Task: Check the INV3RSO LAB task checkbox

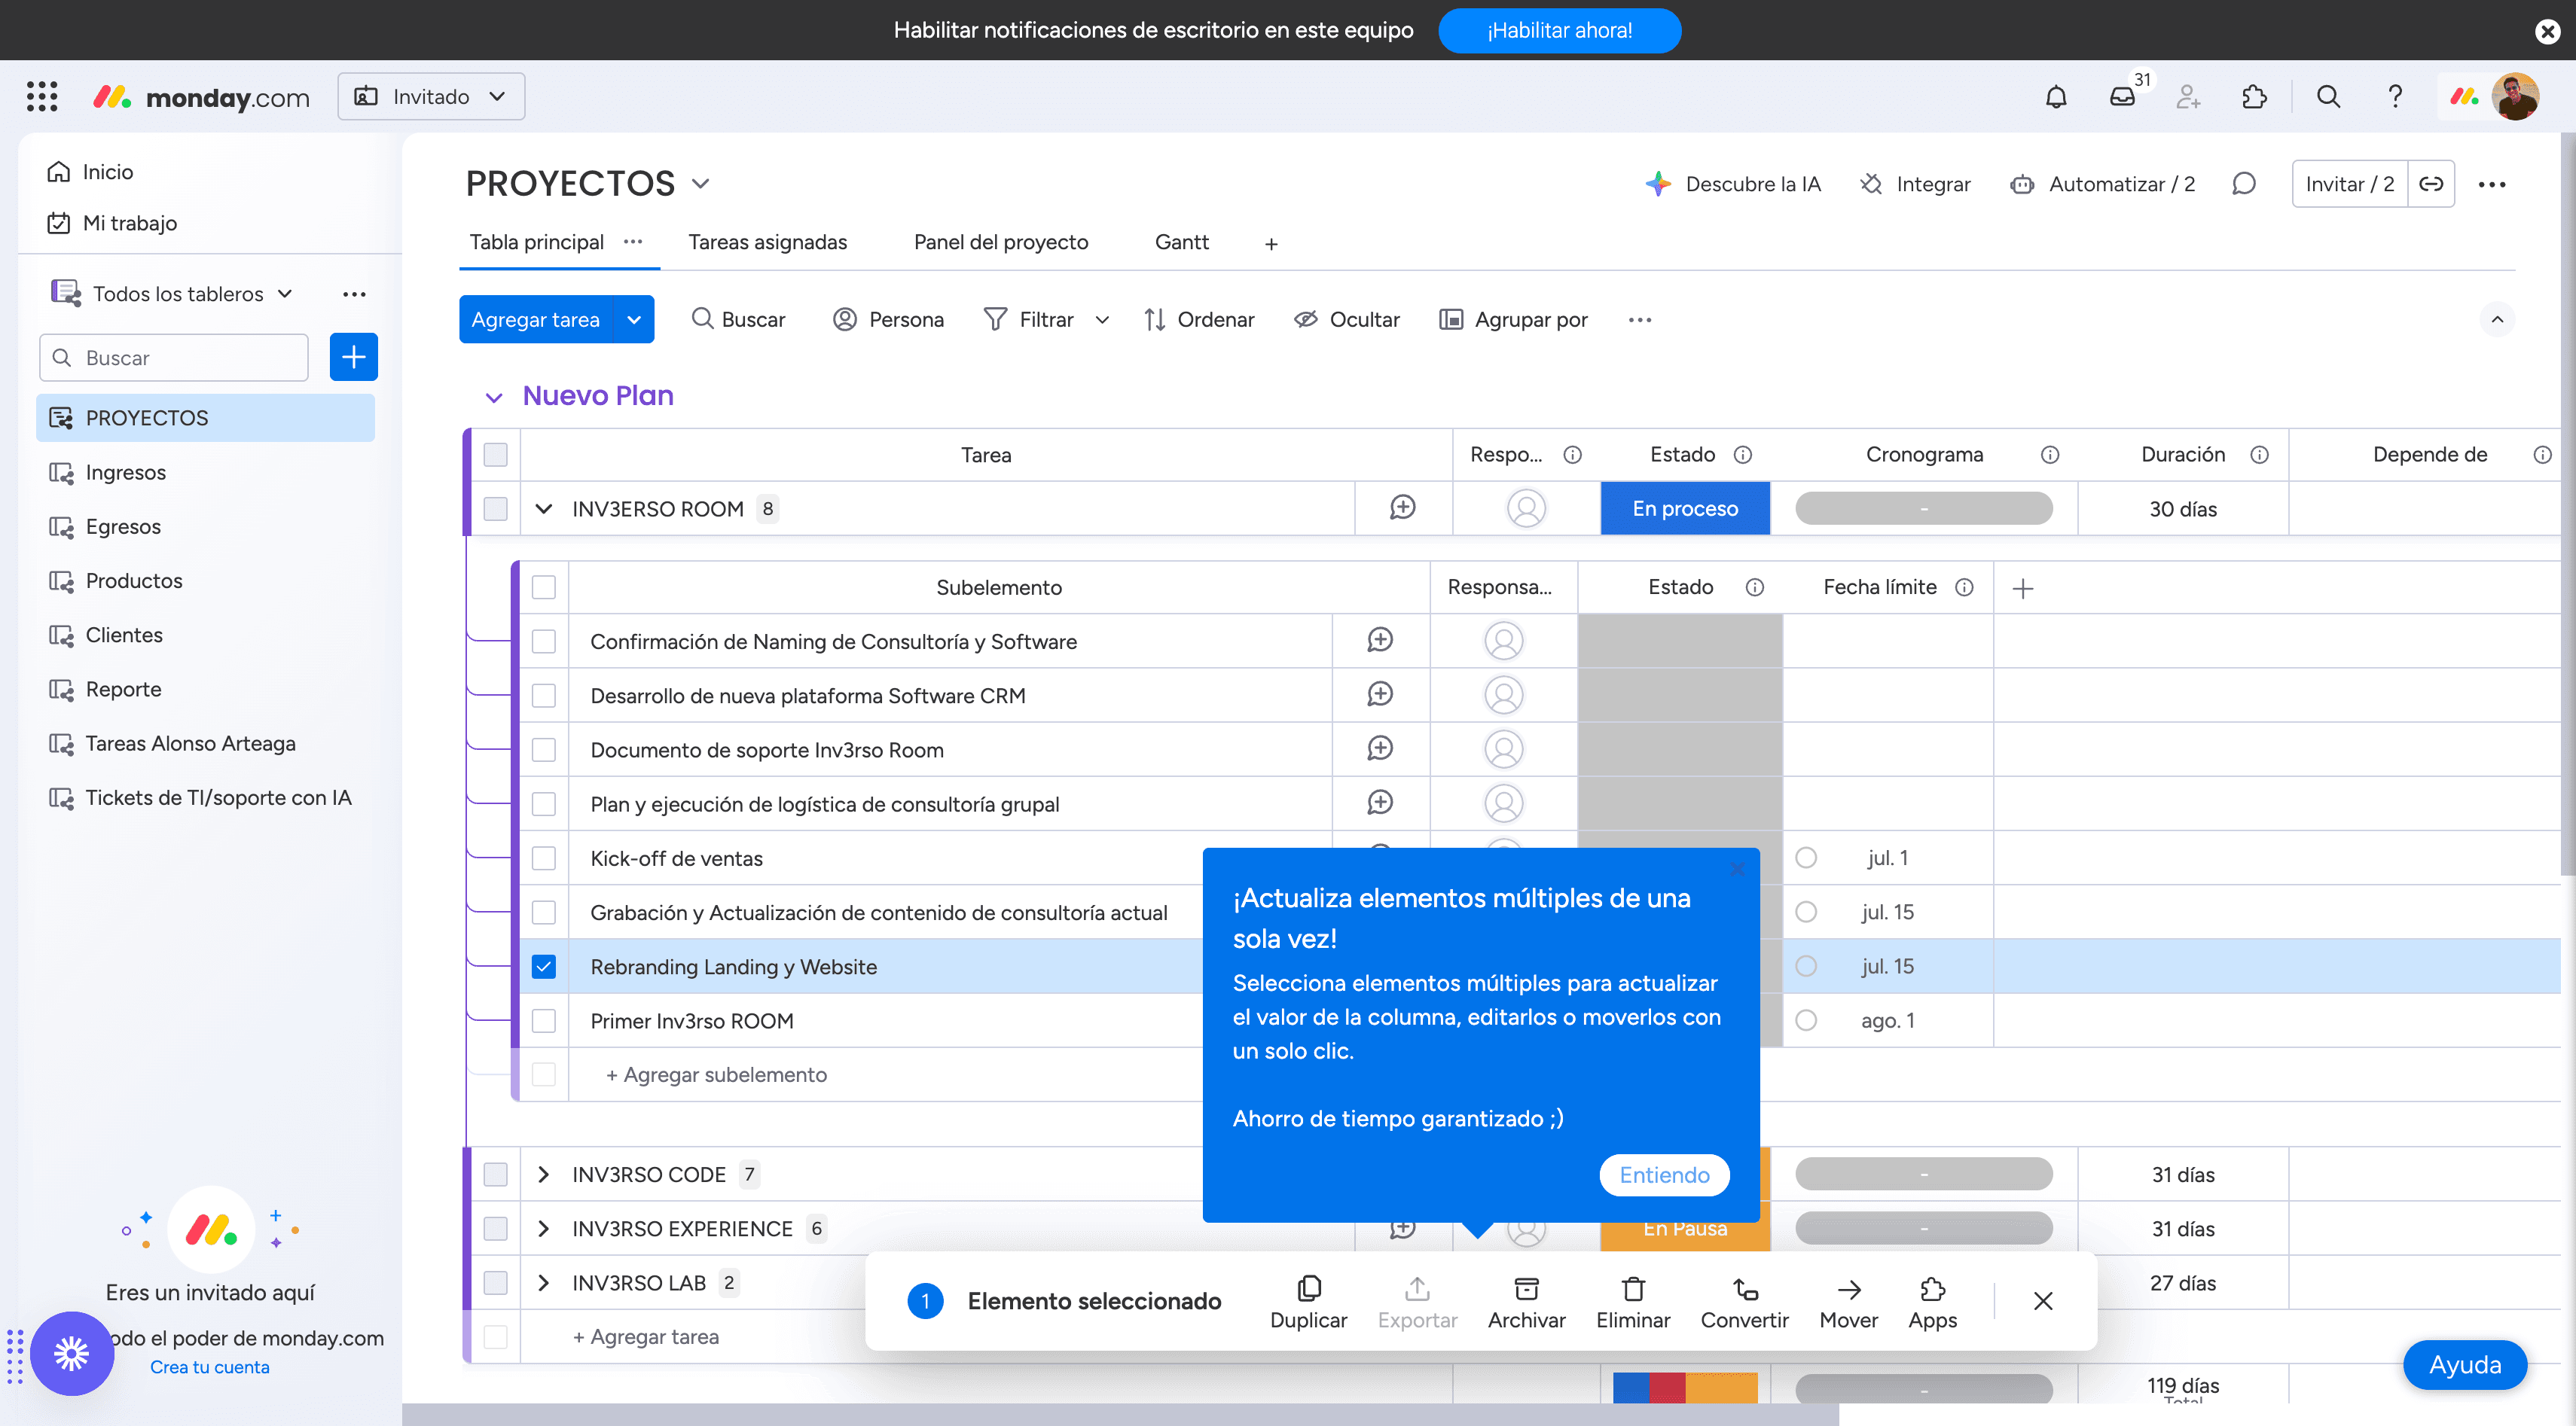Action: pyautogui.click(x=495, y=1282)
